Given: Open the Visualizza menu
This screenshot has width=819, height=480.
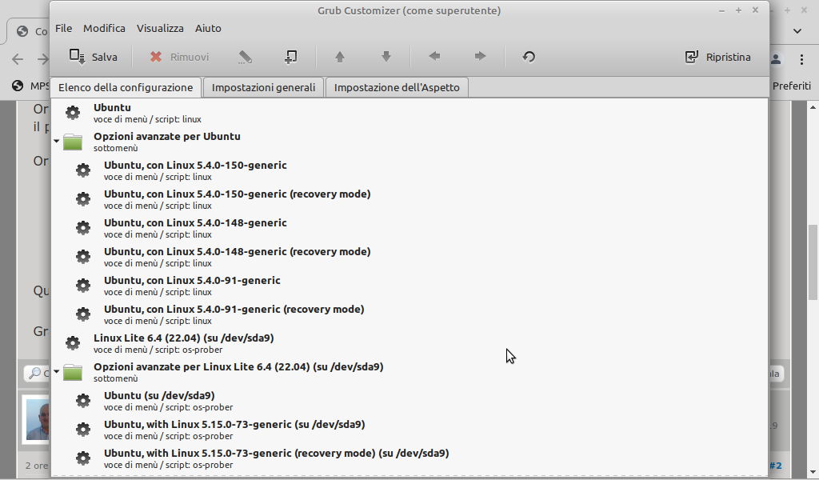Looking at the screenshot, I should click(x=160, y=28).
